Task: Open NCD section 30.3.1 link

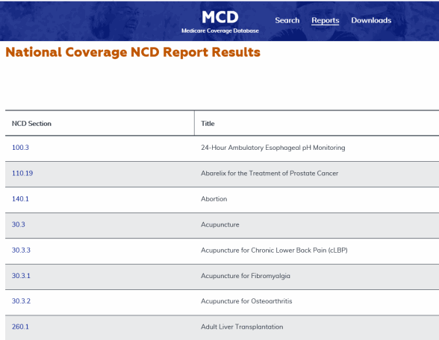Action: 21,276
